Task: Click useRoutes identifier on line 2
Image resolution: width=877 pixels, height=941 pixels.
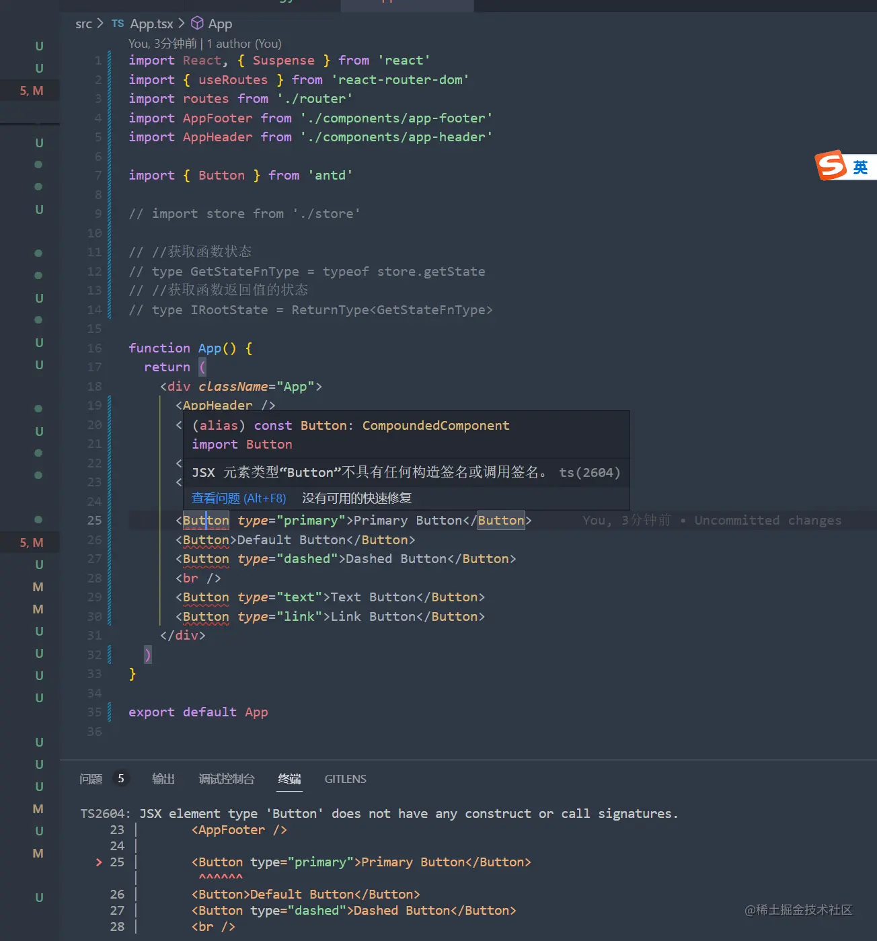Action: pyautogui.click(x=233, y=80)
